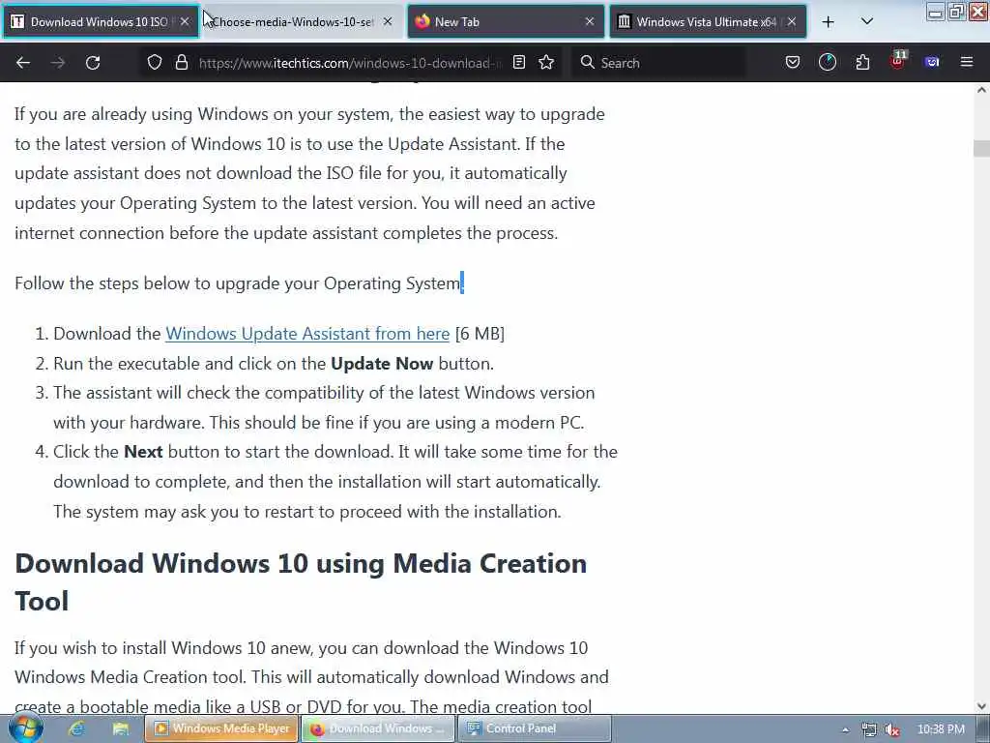Focus the Search box in the toolbar
Viewport: 990px width, 743px height.
(659, 63)
